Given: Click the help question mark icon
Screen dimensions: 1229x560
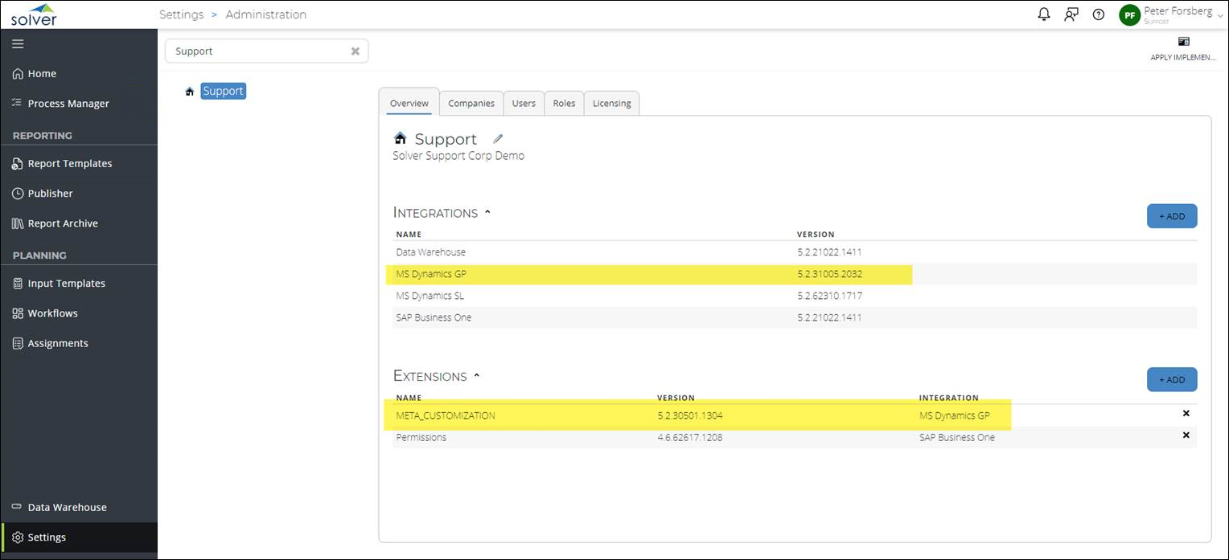Looking at the screenshot, I should [1099, 14].
